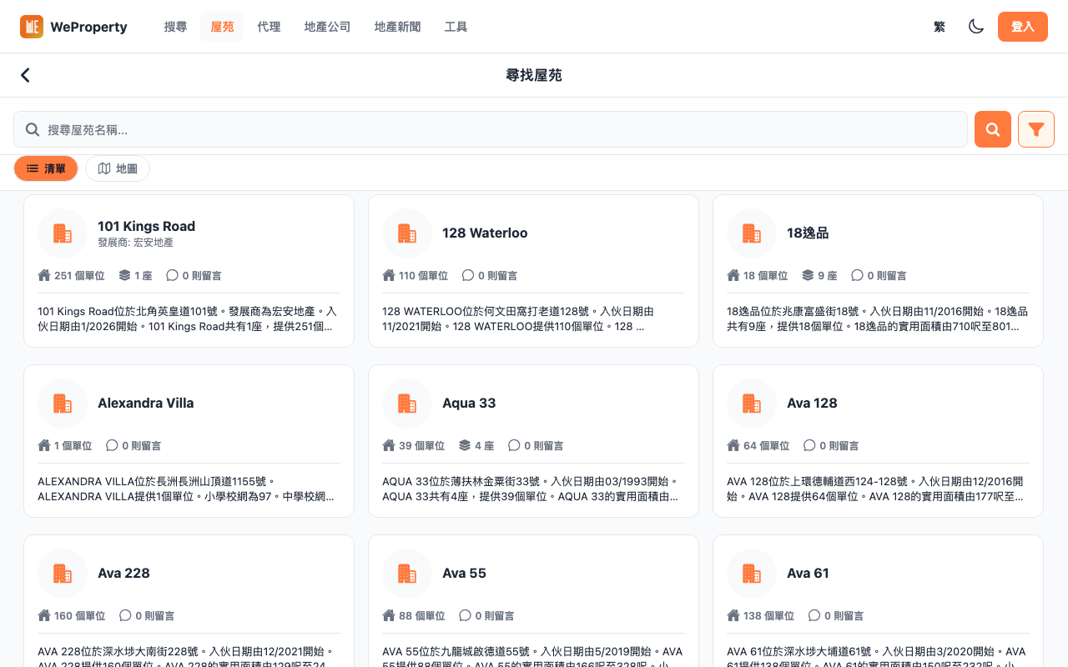Click the 128 Waterloo building icon

click(407, 233)
